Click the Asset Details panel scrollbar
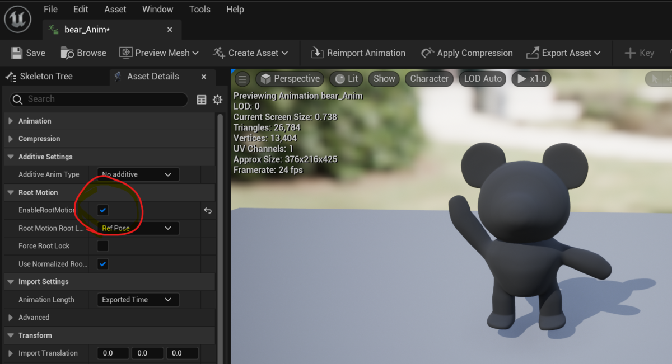This screenshot has width=672, height=364. click(220, 238)
